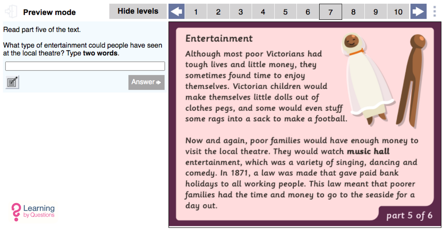Go to next question with right arrow
The image size is (445, 230).
(418, 12)
